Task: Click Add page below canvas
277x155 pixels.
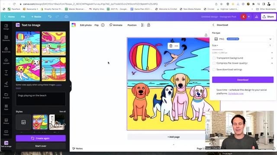Action: pos(174,137)
